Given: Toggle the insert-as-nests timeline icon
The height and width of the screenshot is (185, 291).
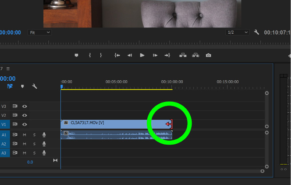Looking at the screenshot, I should [10, 86].
